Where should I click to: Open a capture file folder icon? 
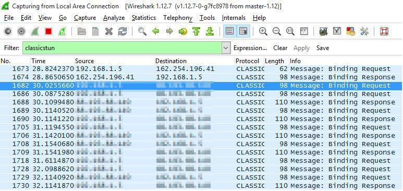pyautogui.click(x=82, y=32)
